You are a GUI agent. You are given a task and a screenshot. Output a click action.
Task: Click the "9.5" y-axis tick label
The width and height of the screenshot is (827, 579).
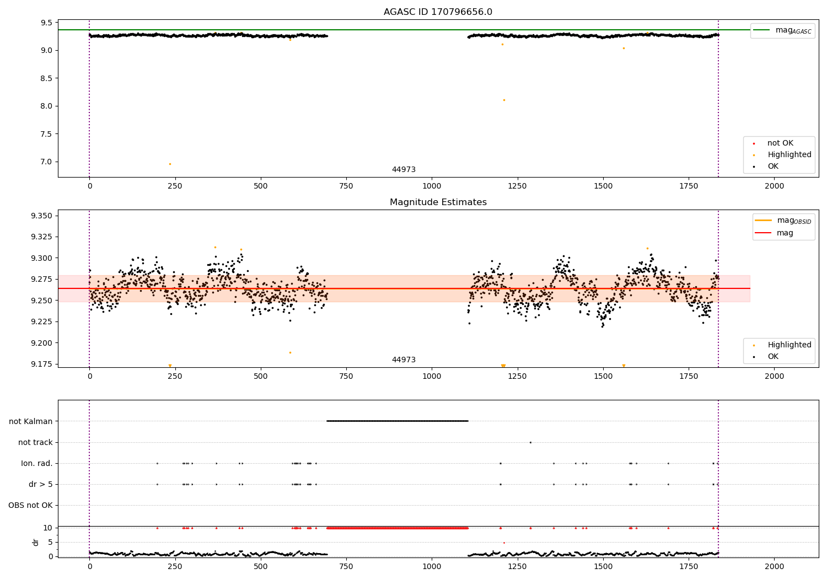click(x=46, y=23)
